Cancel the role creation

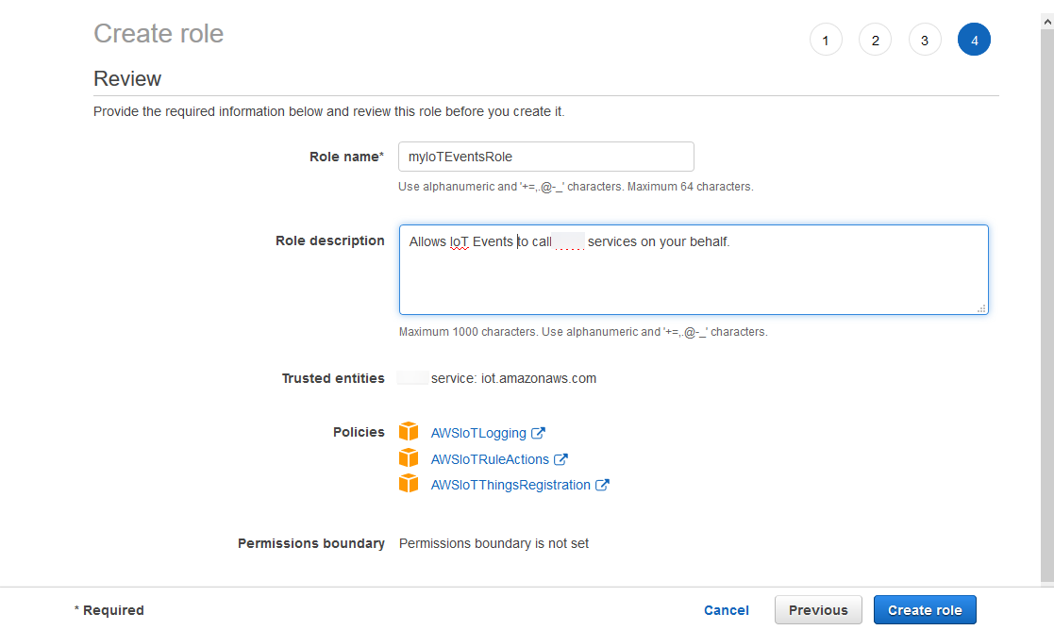[727, 610]
